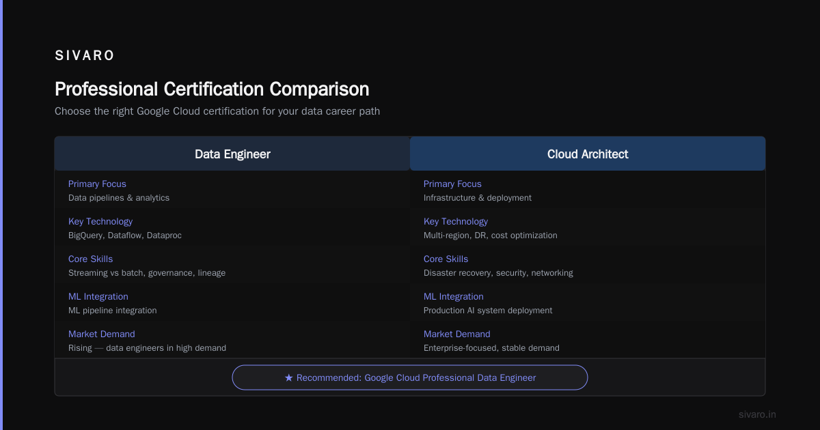Click 'BigQuery, Dataflow, Dataproc' text

(125, 235)
